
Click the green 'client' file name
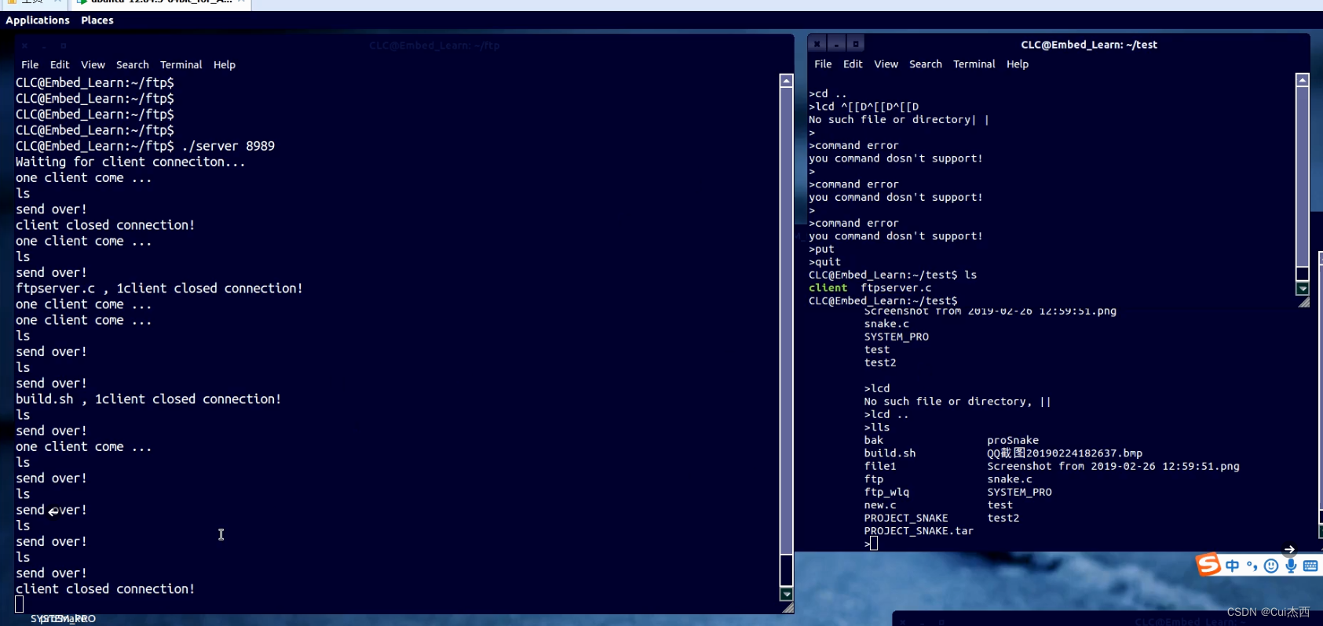[828, 288]
